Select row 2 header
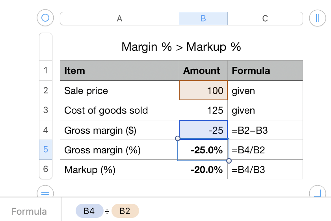331x221 pixels. (x=46, y=90)
